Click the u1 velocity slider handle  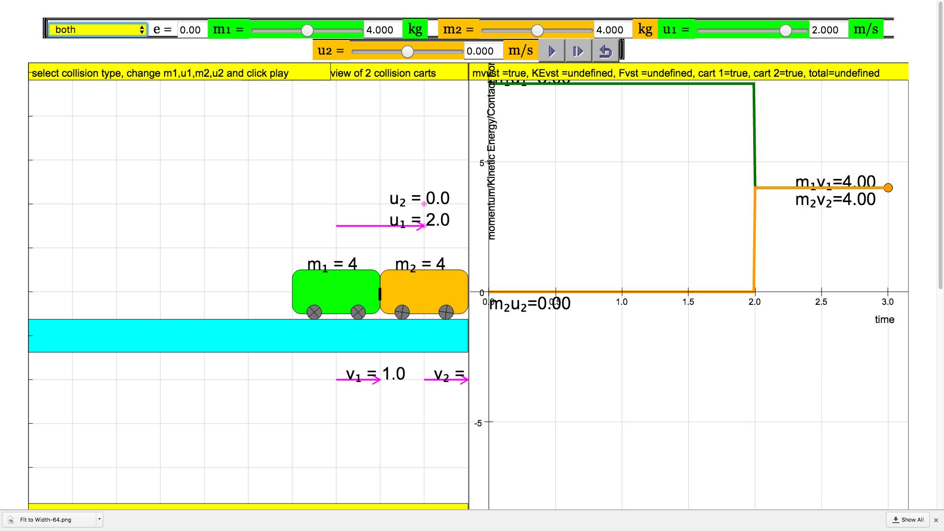[786, 30]
